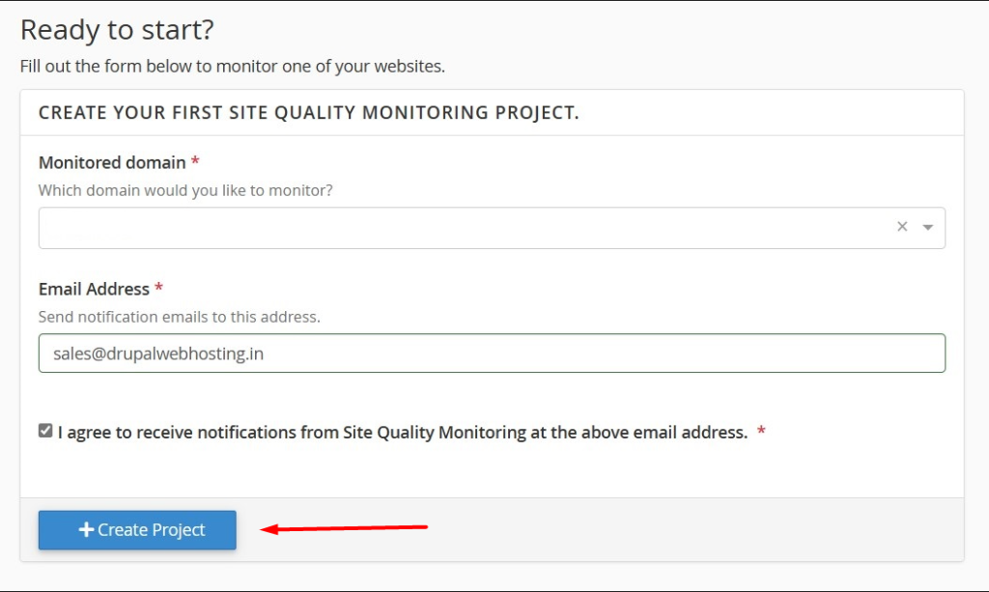Uncheck the agree to notifications checkbox
The width and height of the screenshot is (989, 592).
pos(45,432)
